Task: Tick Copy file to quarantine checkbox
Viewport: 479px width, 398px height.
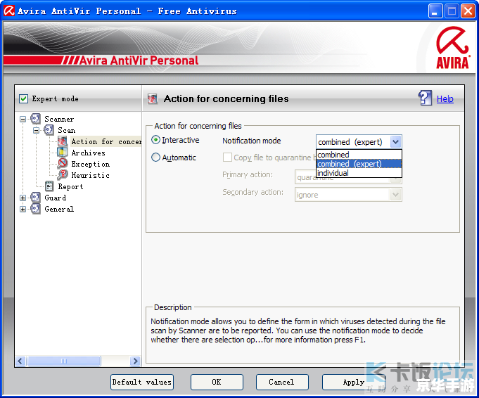Action: point(227,158)
